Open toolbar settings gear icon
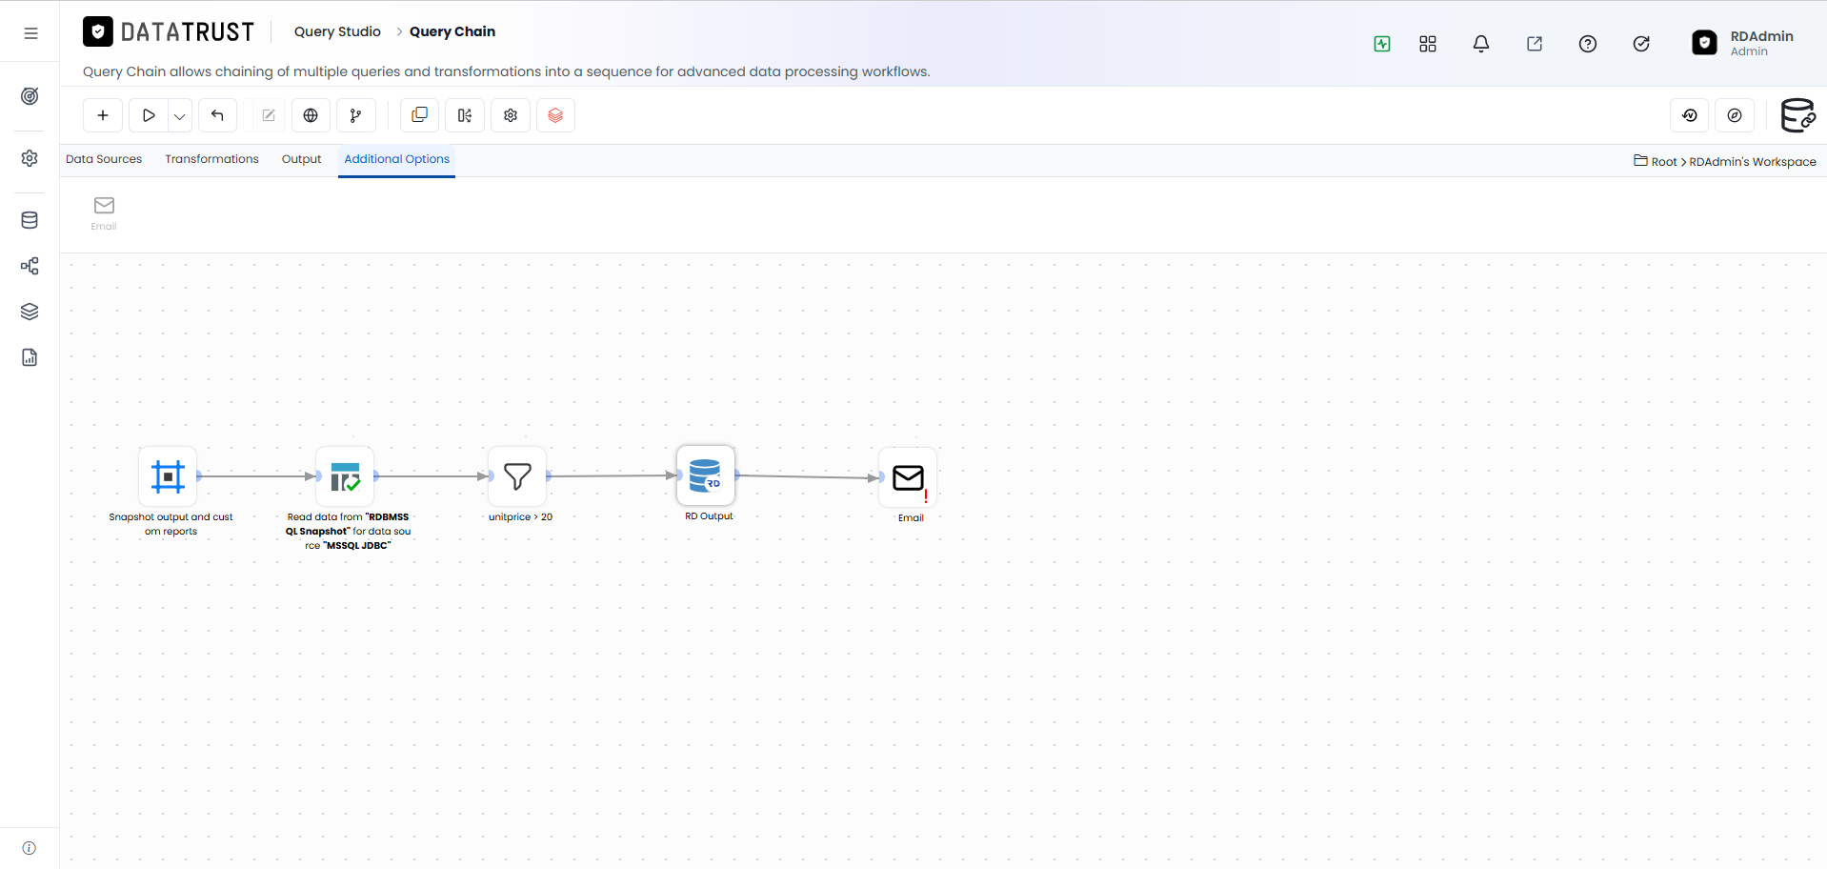 point(511,115)
